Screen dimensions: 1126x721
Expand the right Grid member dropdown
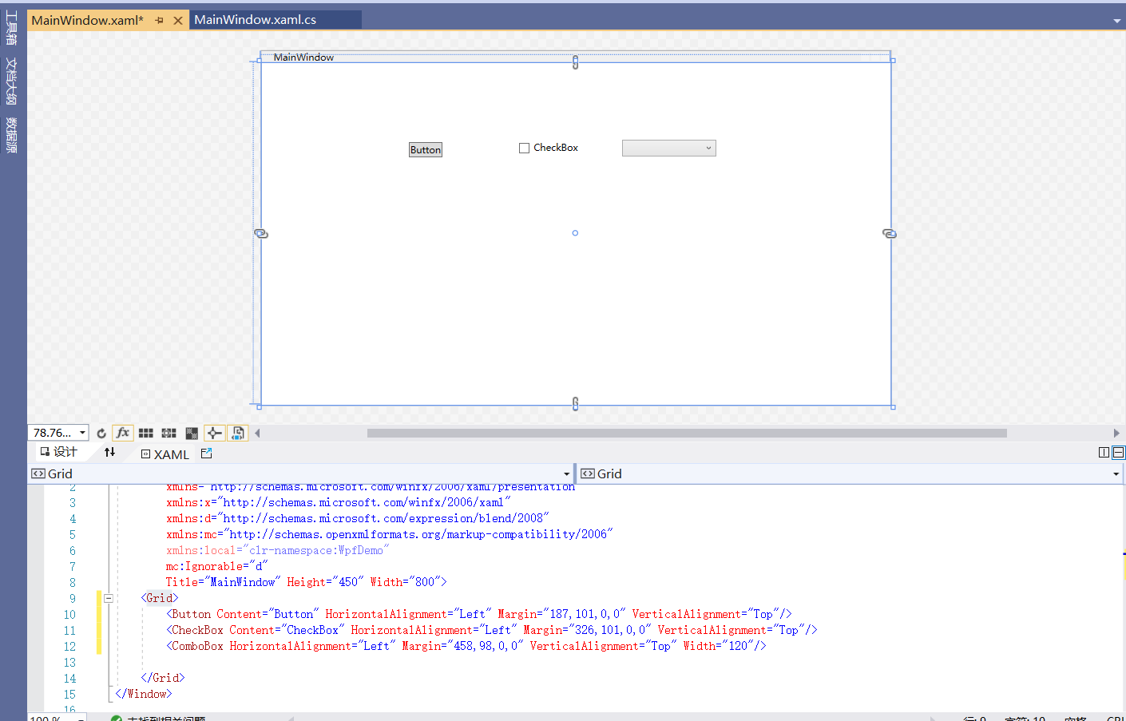pyautogui.click(x=1116, y=474)
